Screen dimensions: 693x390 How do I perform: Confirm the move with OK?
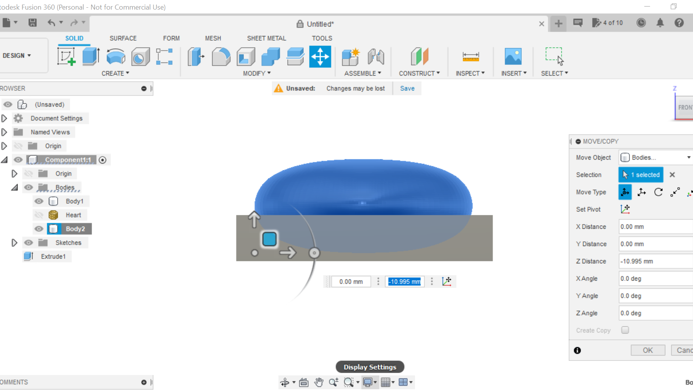(648, 350)
